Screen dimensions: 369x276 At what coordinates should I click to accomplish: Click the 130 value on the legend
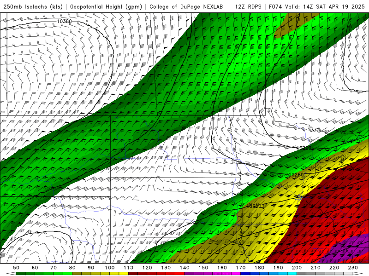pos(166,268)
